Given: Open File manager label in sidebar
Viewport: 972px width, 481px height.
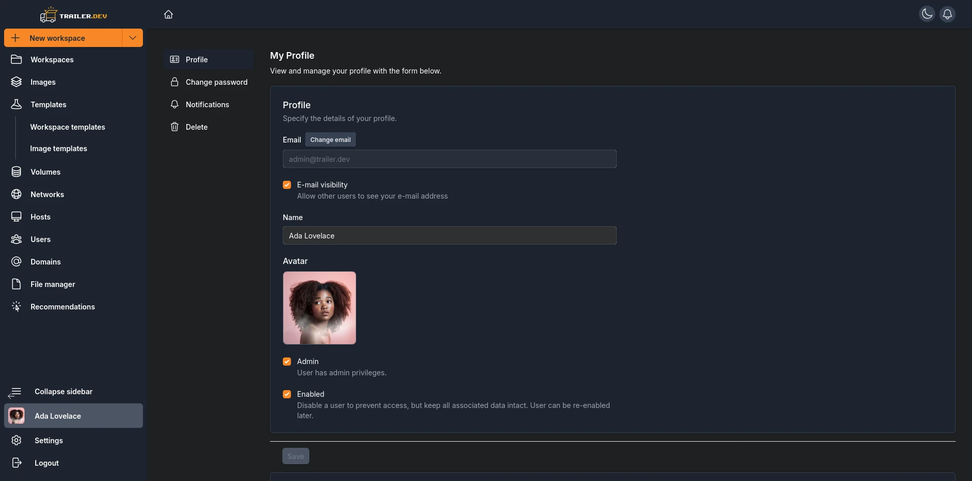Looking at the screenshot, I should [x=53, y=284].
